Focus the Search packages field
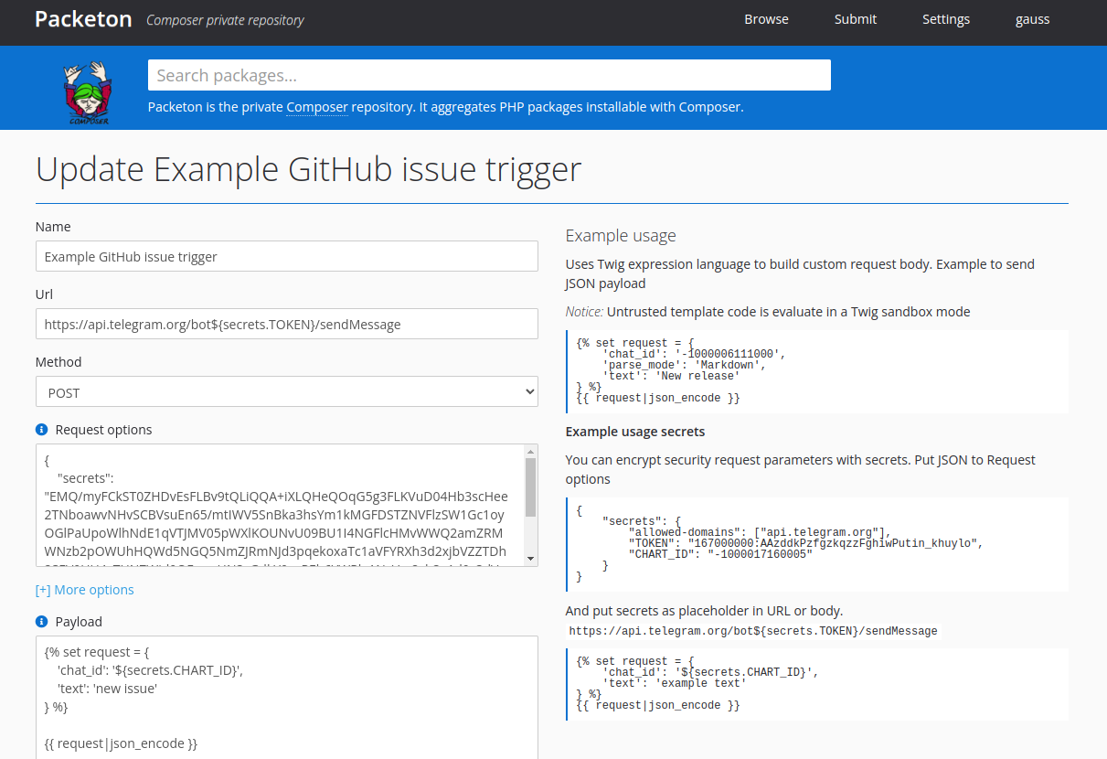 point(489,75)
